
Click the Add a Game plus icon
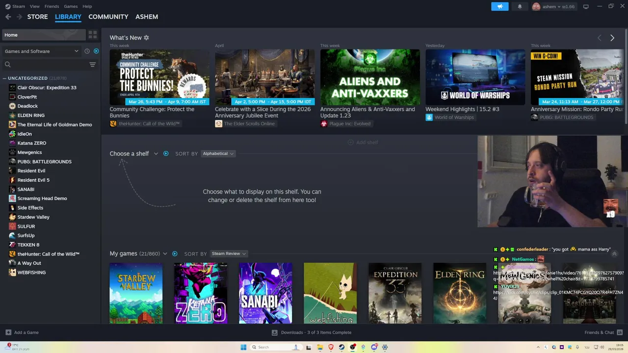[x=8, y=332]
